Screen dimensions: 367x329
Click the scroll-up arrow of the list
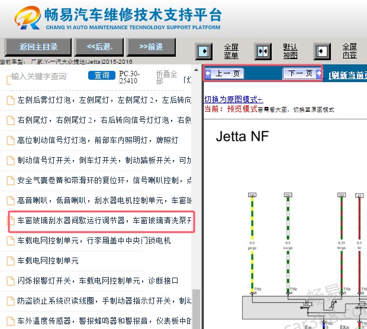point(196,70)
